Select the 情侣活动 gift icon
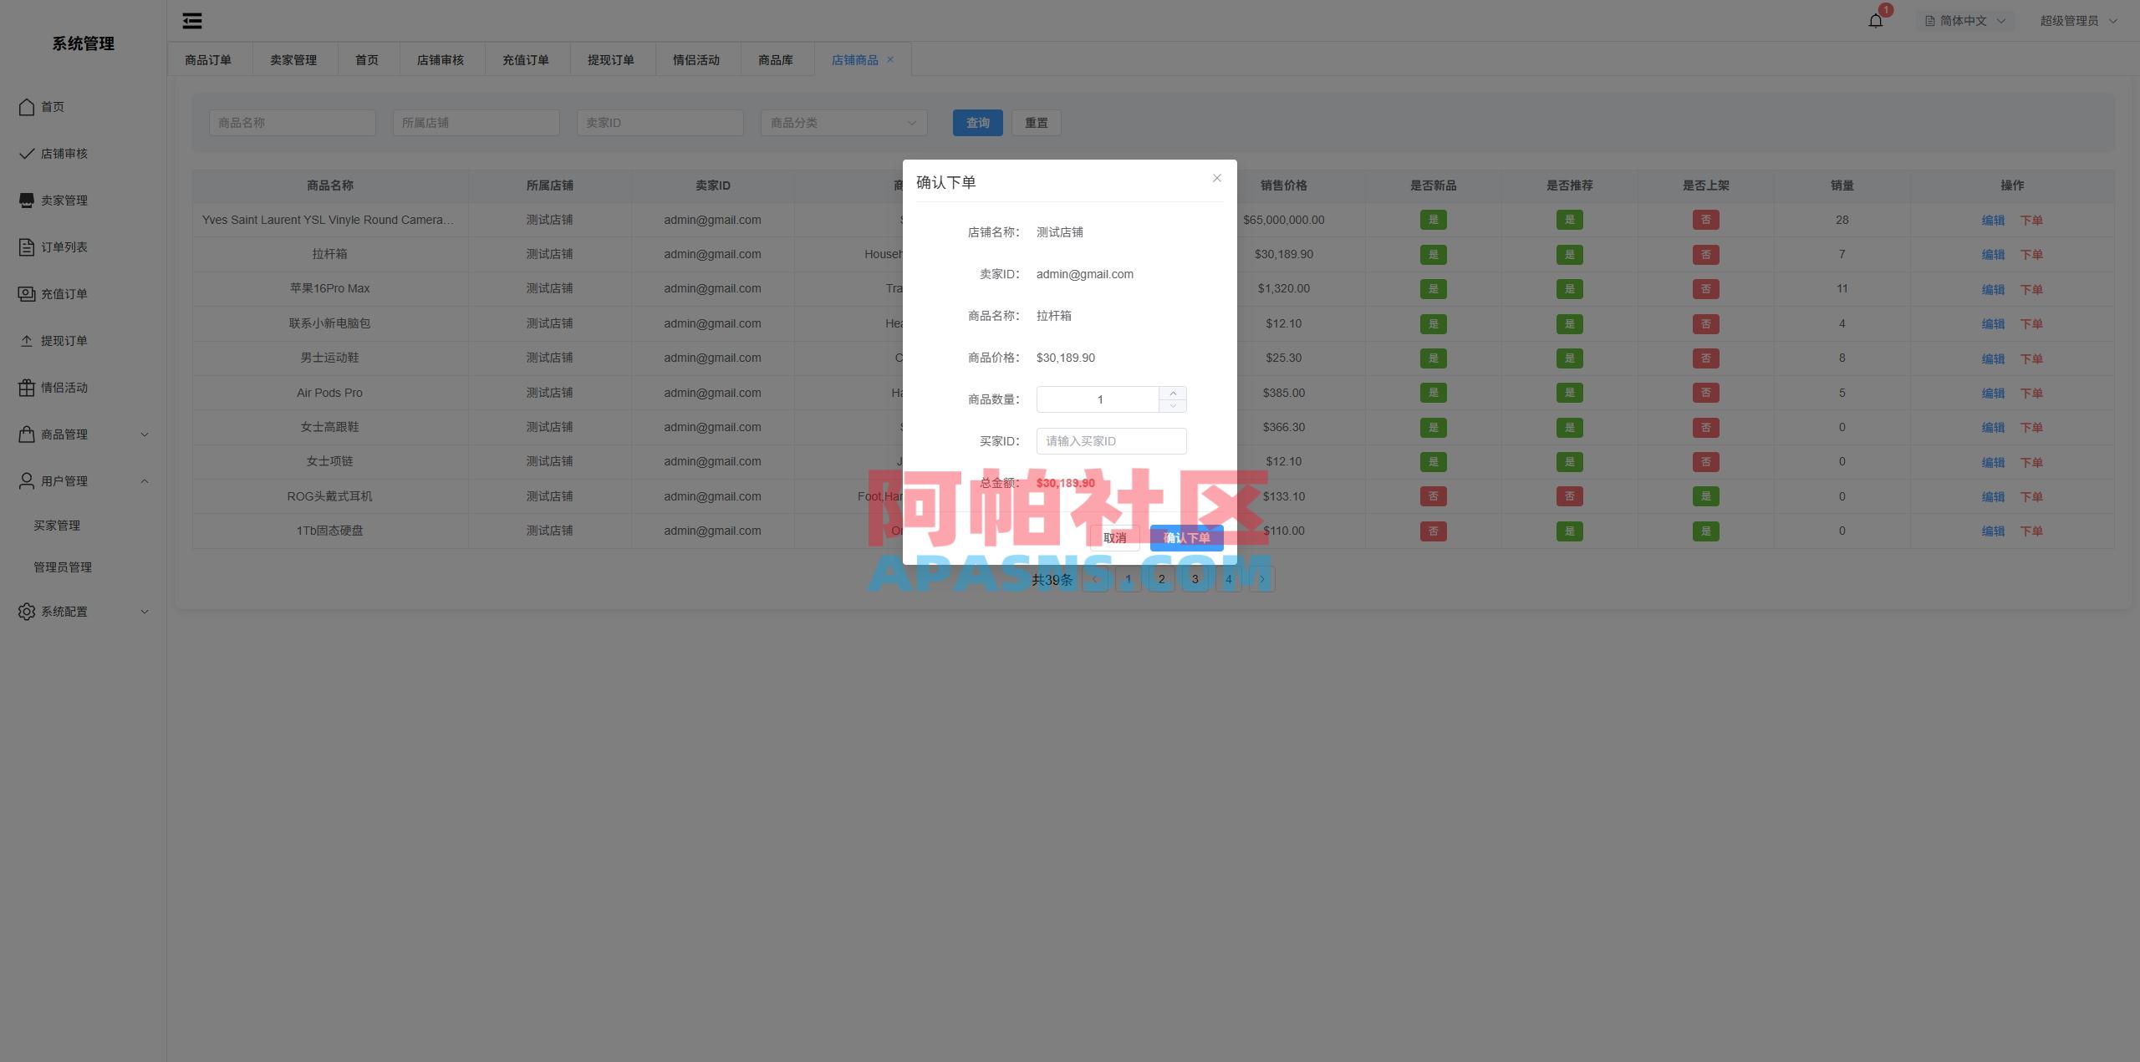 click(26, 388)
